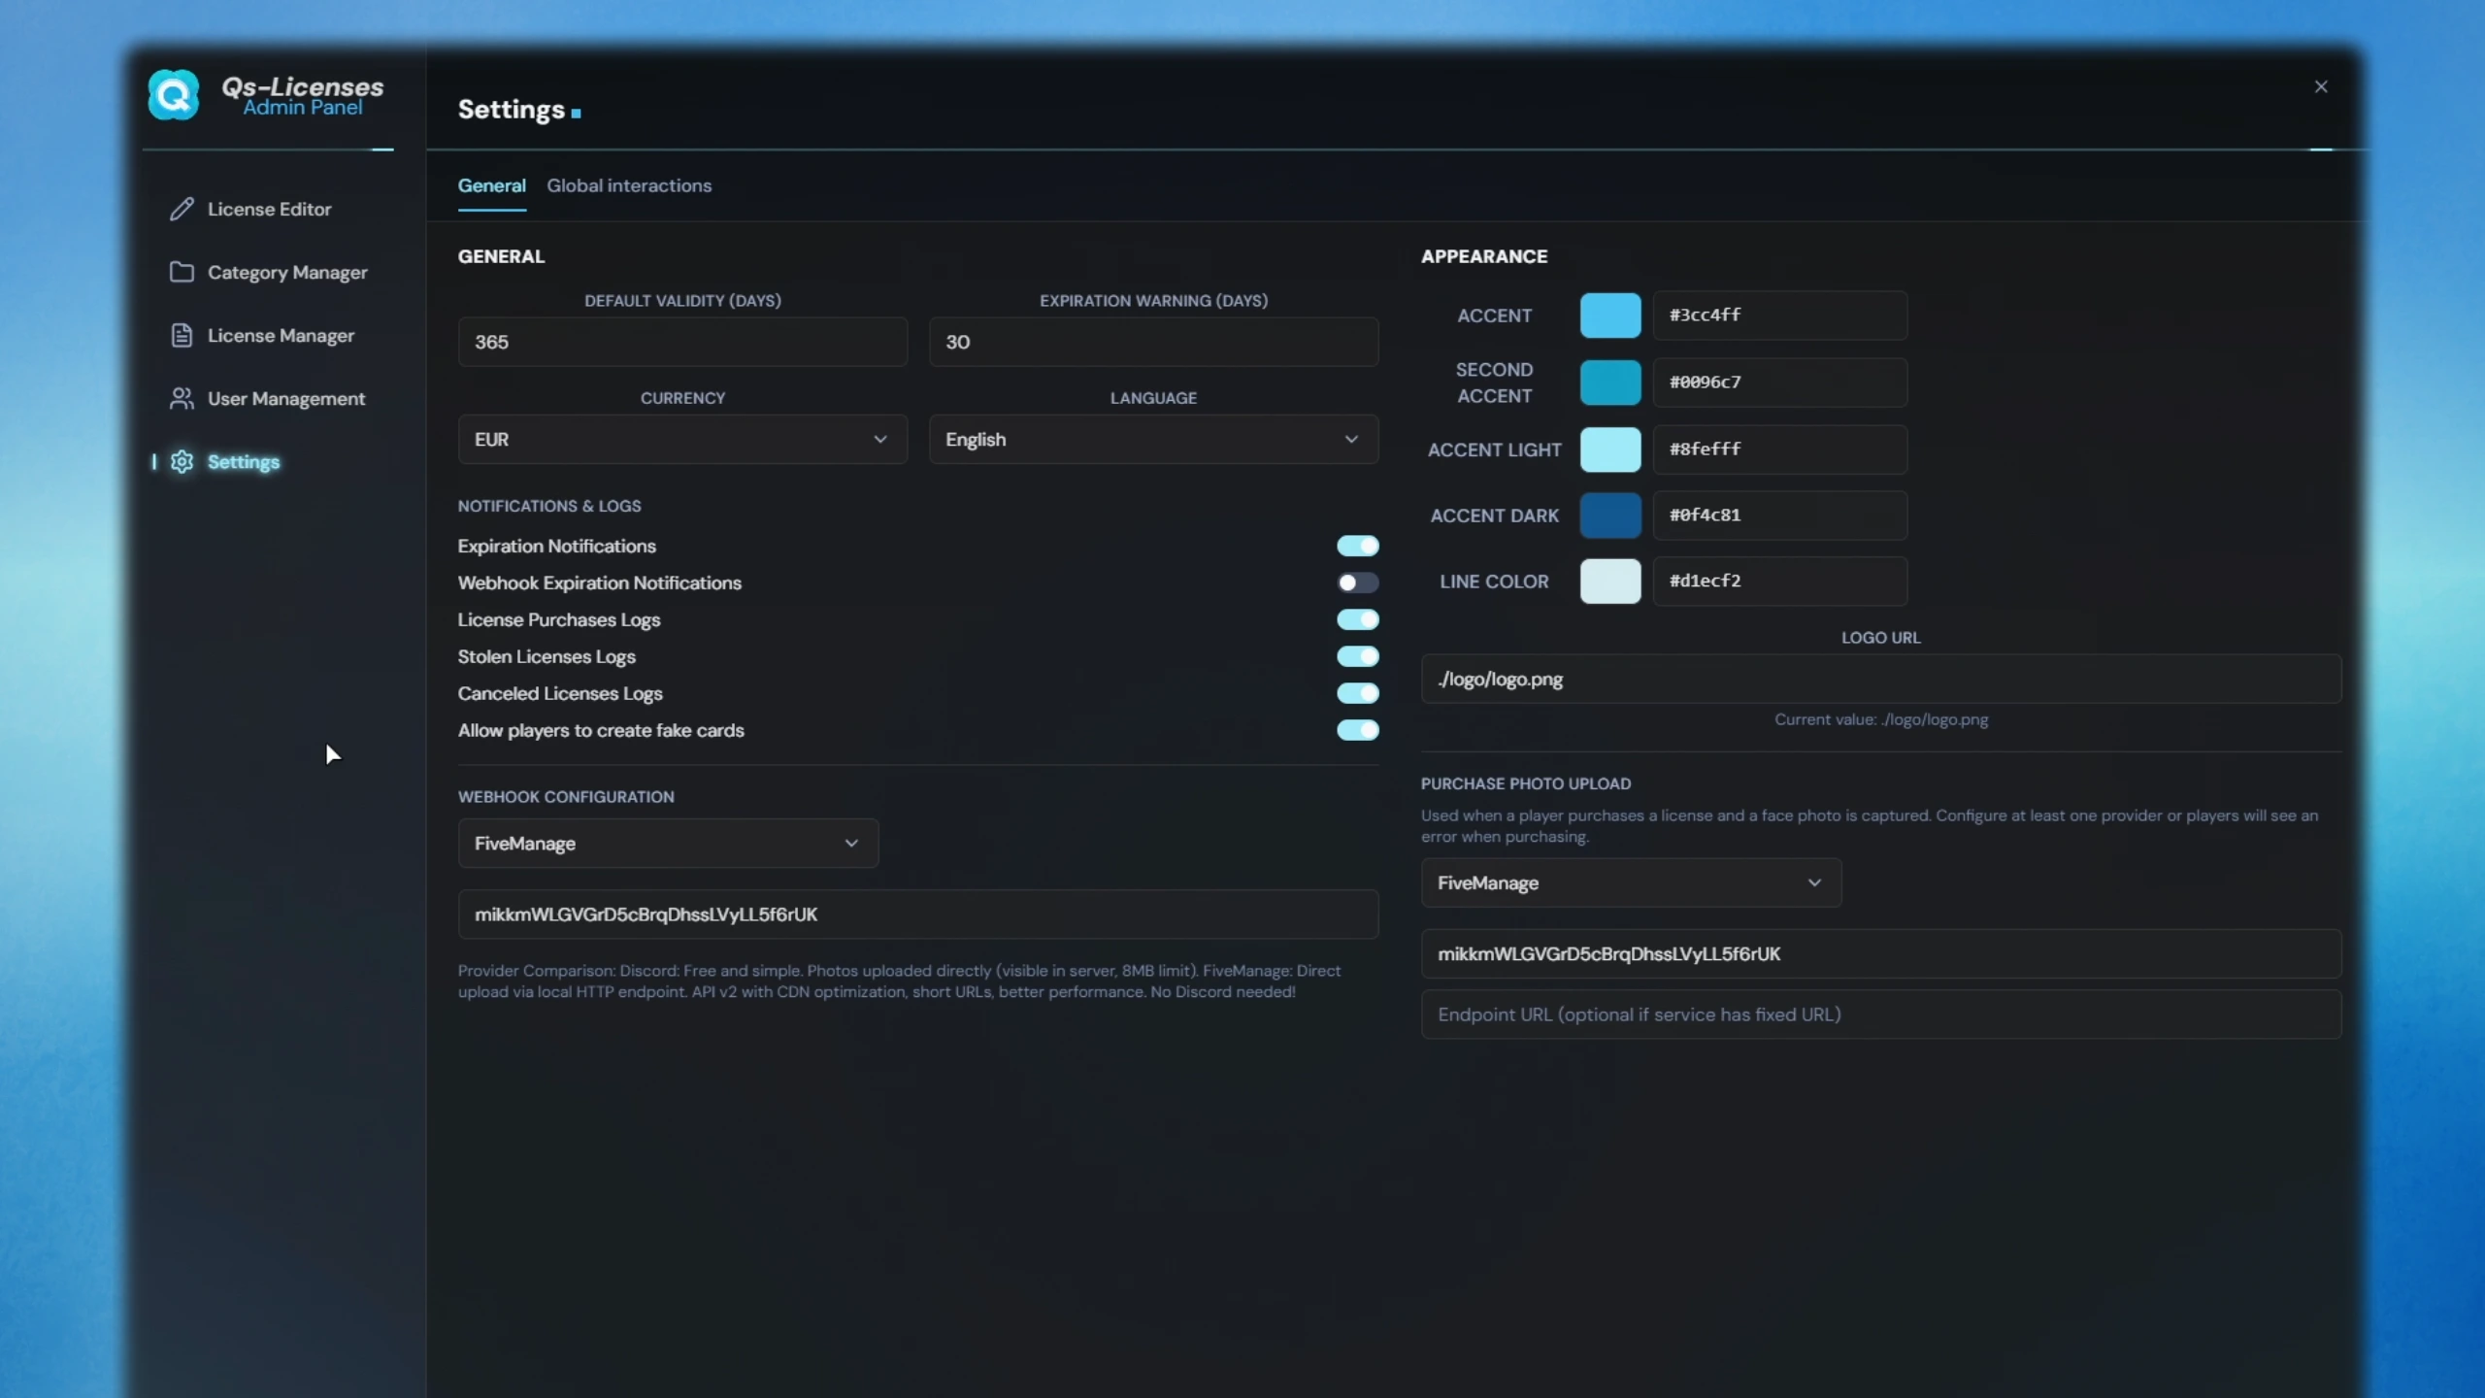Open the Webhook Configuration FiveManage dropdown
Viewport: 2485px width, 1398px height.
668,843
